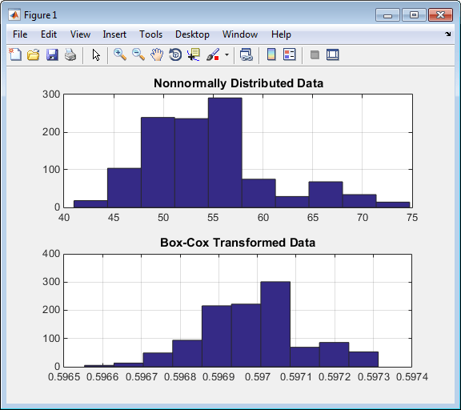Select the Brush data tool
This screenshot has height=410, width=461.
213,54
